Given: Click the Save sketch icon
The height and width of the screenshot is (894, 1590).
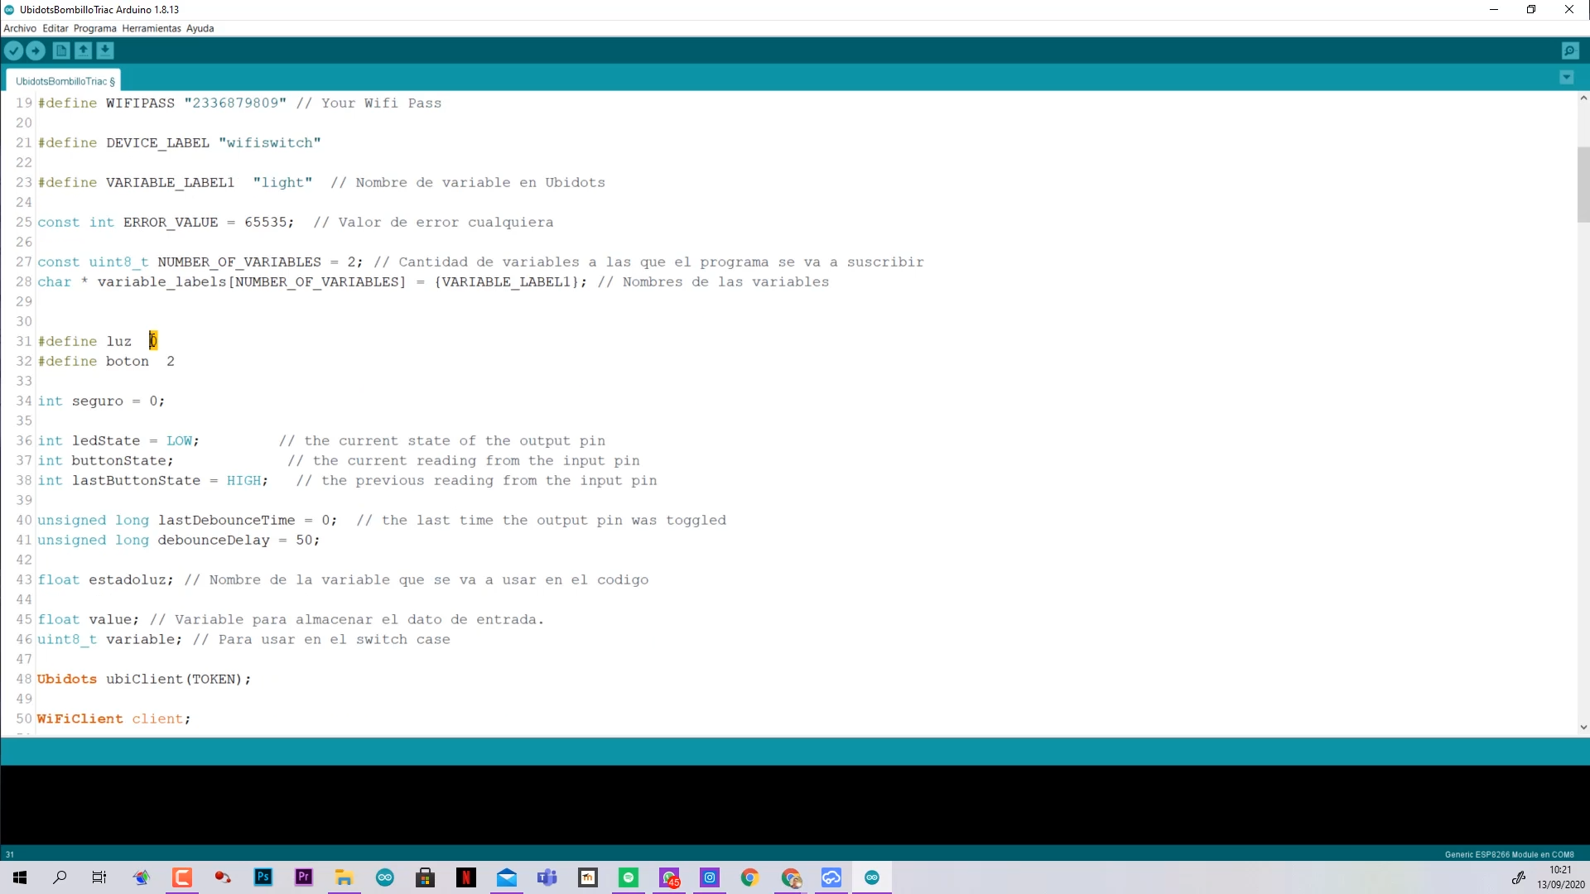Looking at the screenshot, I should point(105,50).
